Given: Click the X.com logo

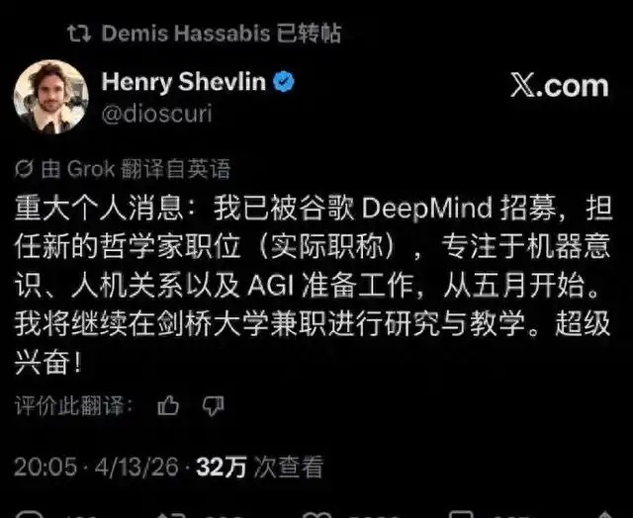Looking at the screenshot, I should click(x=560, y=85).
